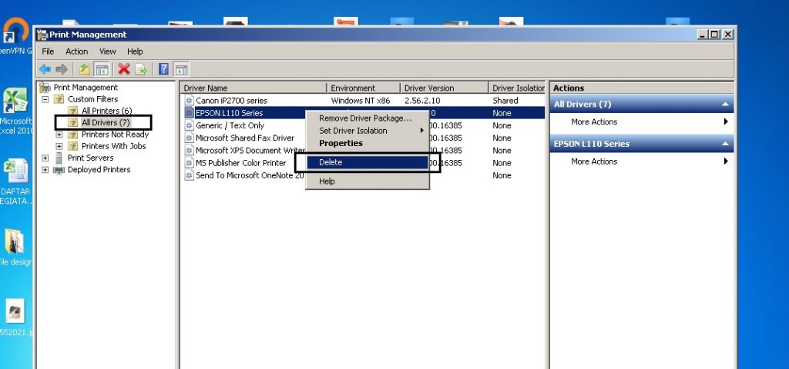Image resolution: width=789 pixels, height=369 pixels.
Task: Click the Microsoft Excel 2010 desktop shortcut
Action: click(15, 111)
